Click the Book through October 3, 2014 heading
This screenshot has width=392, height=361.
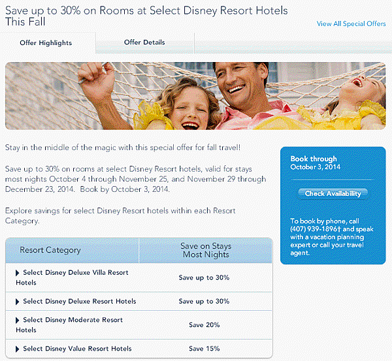pyautogui.click(x=314, y=163)
